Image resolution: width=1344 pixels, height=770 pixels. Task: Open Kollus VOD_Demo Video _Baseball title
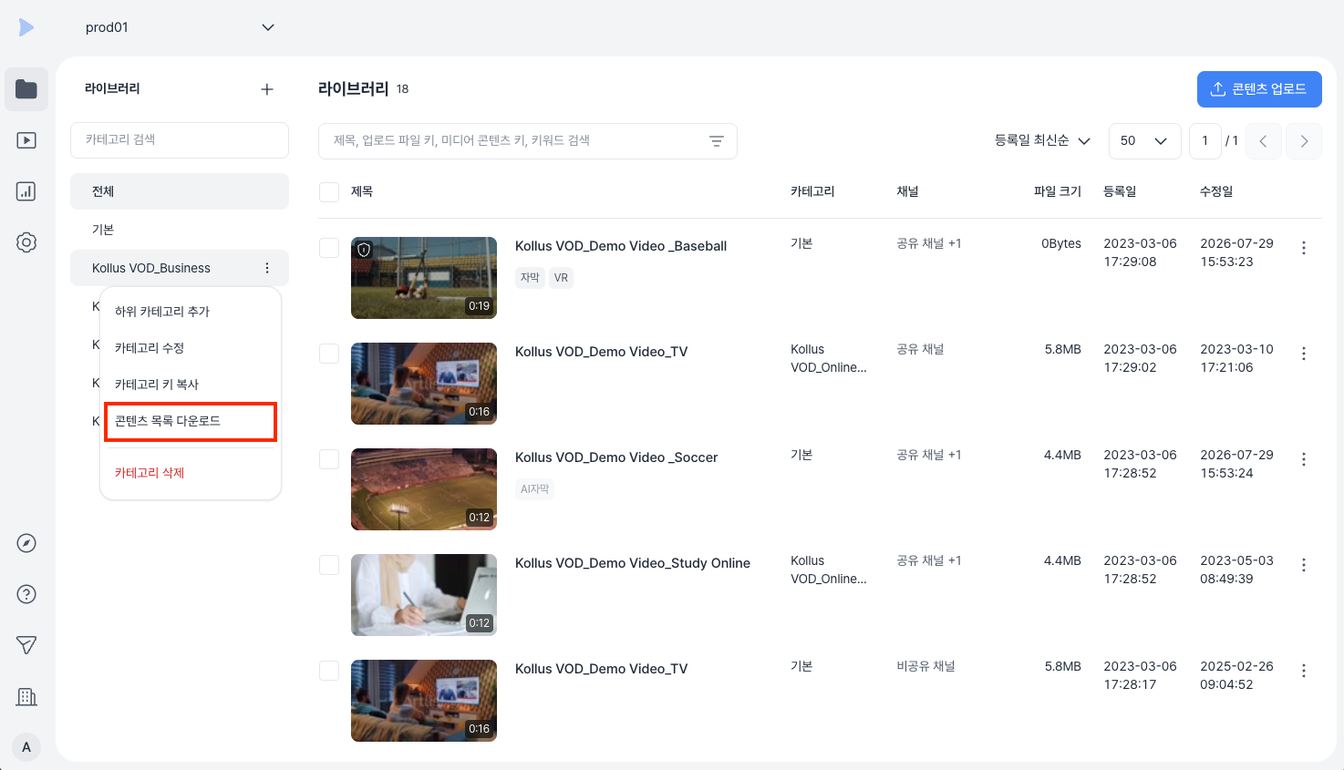click(x=621, y=246)
